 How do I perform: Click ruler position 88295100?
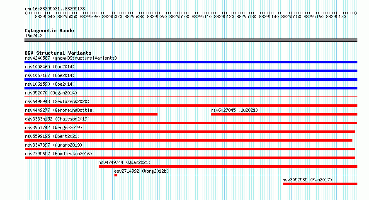[180, 17]
